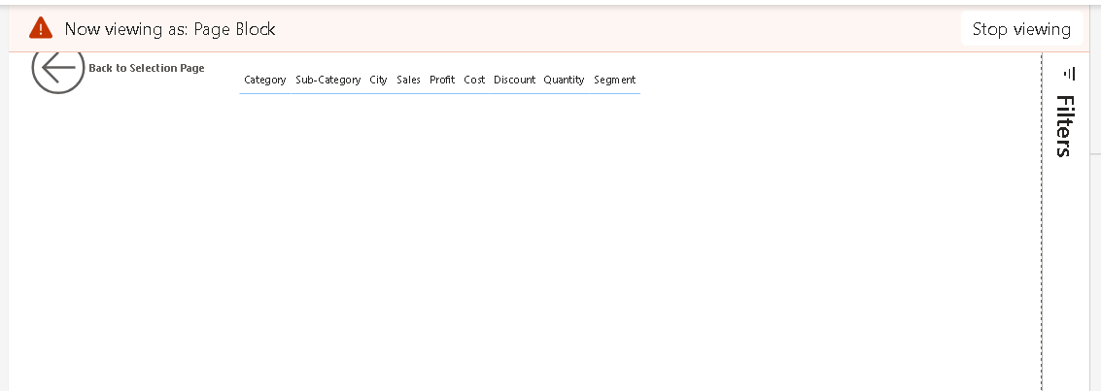The height and width of the screenshot is (391, 1101).
Task: Open the collapsed Filters pane label
Action: tap(1064, 126)
